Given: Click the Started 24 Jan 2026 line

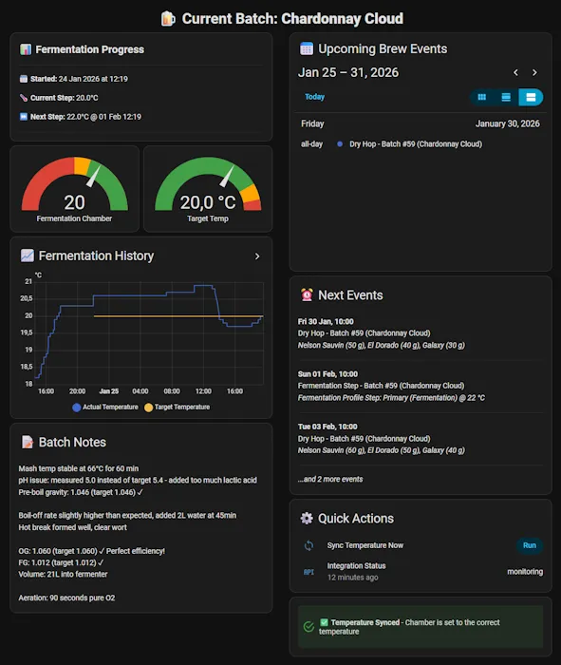Looking at the screenshot, I should coord(74,79).
